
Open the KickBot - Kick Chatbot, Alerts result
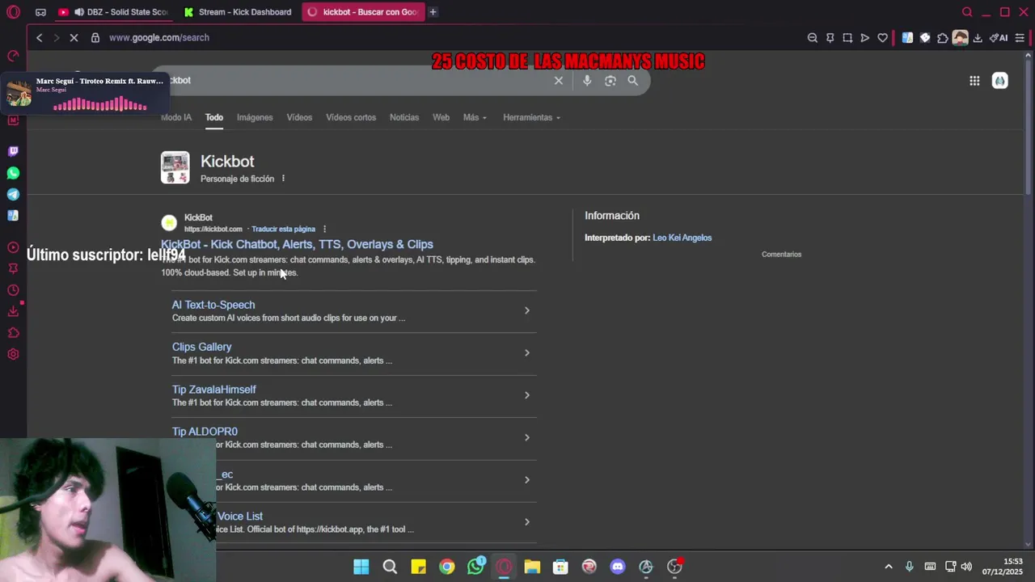pyautogui.click(x=297, y=244)
